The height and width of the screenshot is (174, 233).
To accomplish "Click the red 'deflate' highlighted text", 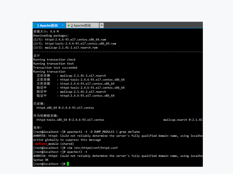I will [x=41, y=144].
